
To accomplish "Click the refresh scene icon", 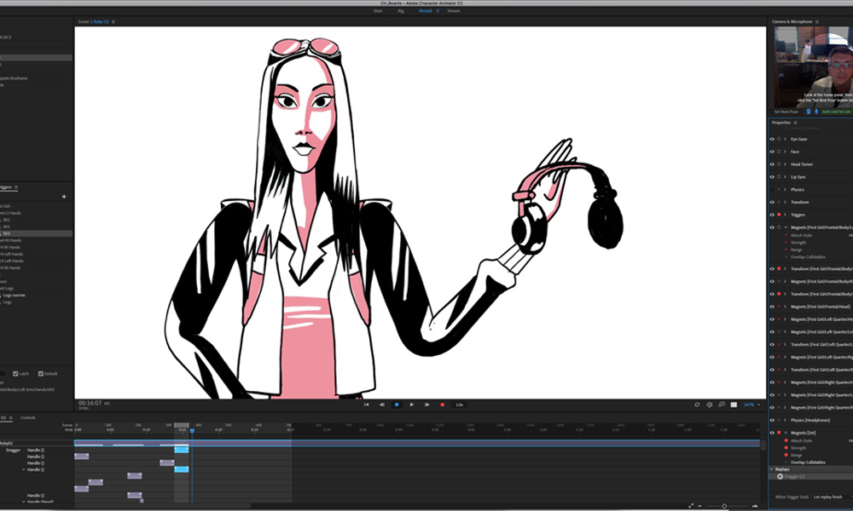I will pos(697,405).
